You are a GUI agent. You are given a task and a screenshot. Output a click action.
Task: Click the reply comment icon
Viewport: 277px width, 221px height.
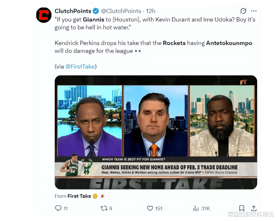coord(58,208)
